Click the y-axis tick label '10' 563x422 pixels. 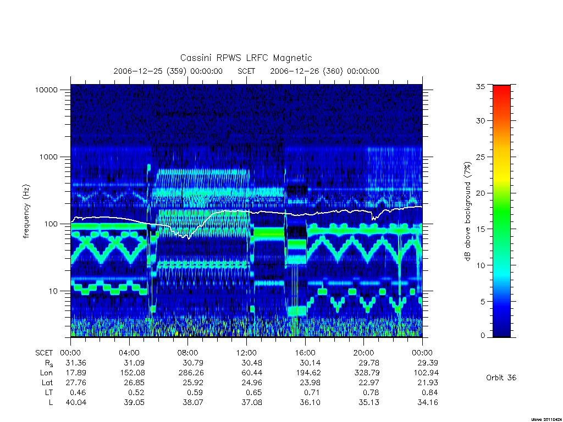click(x=53, y=291)
